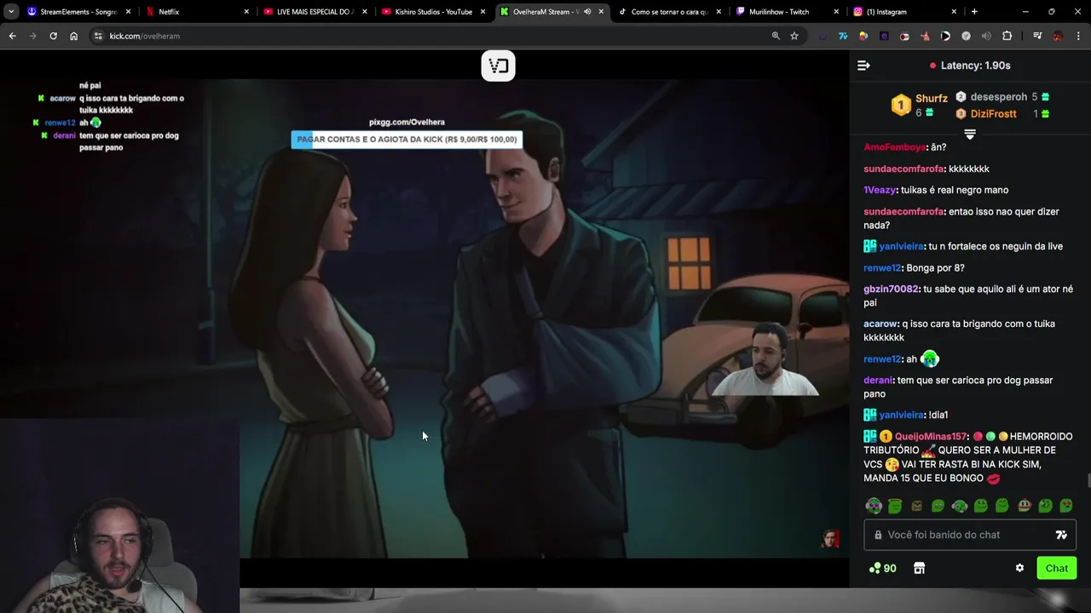
Task: Open the browser zoom magnifier icon
Action: click(x=776, y=36)
